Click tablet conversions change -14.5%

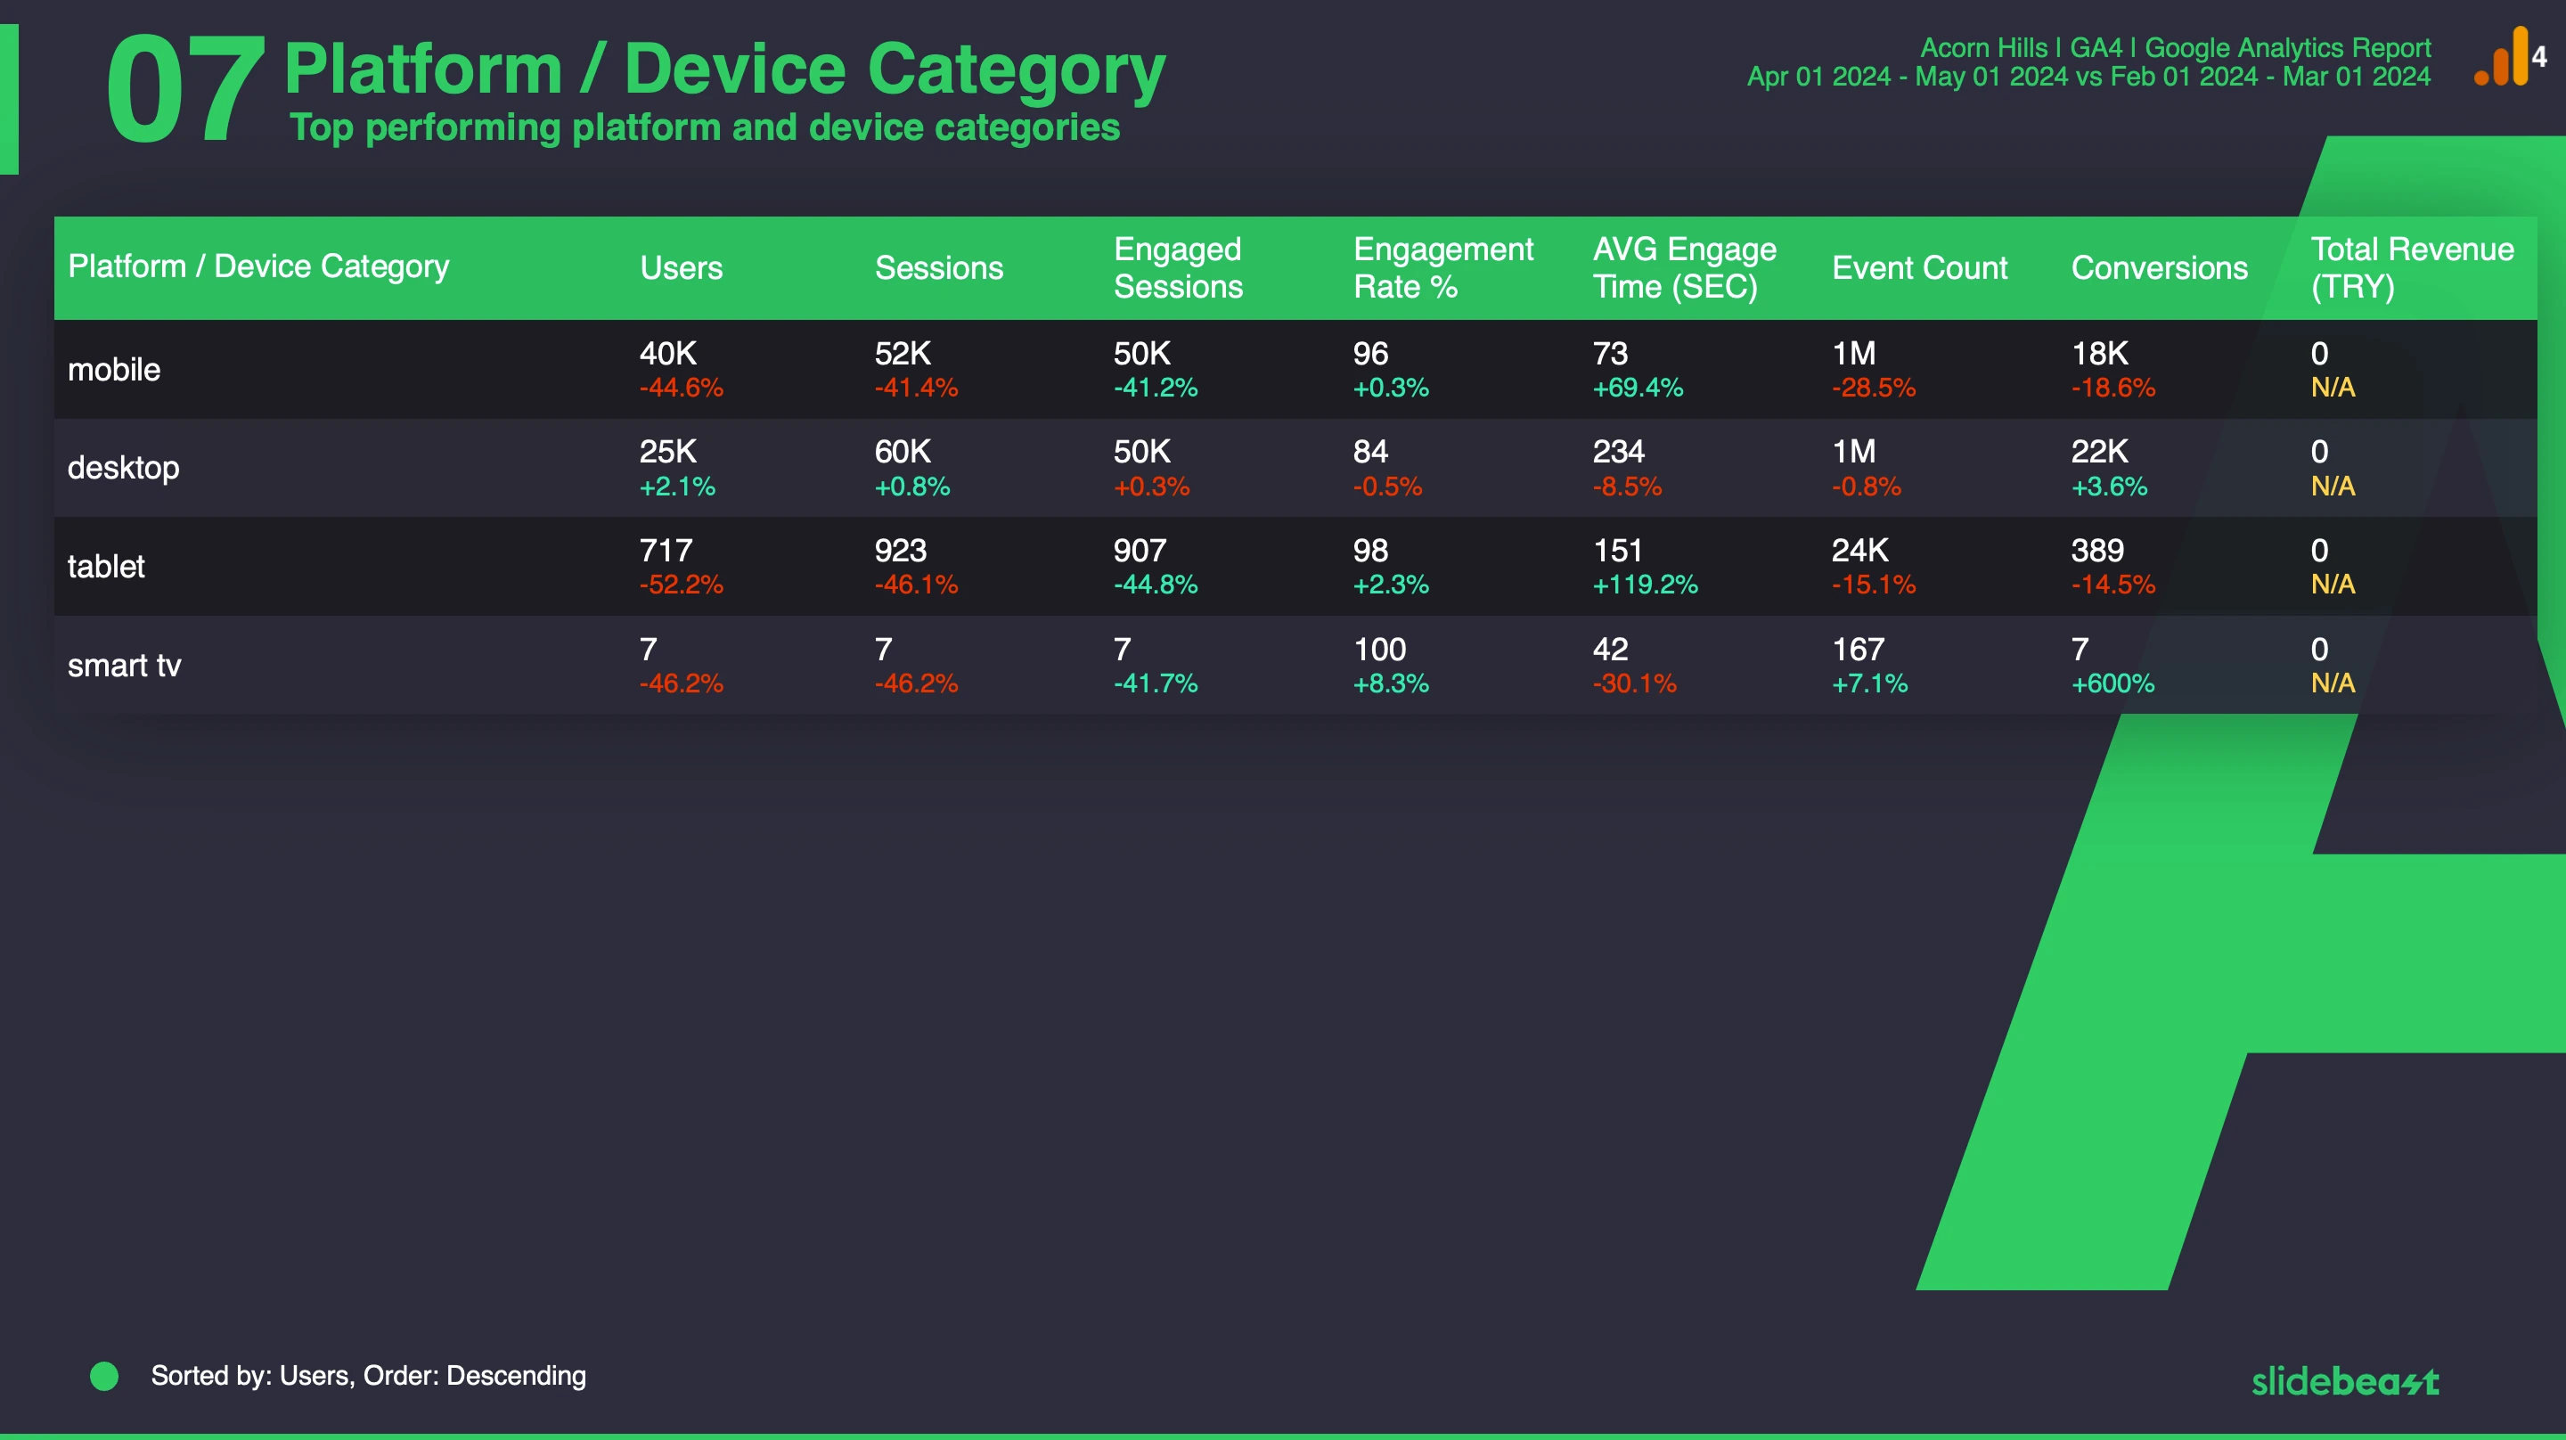pyautogui.click(x=2112, y=584)
